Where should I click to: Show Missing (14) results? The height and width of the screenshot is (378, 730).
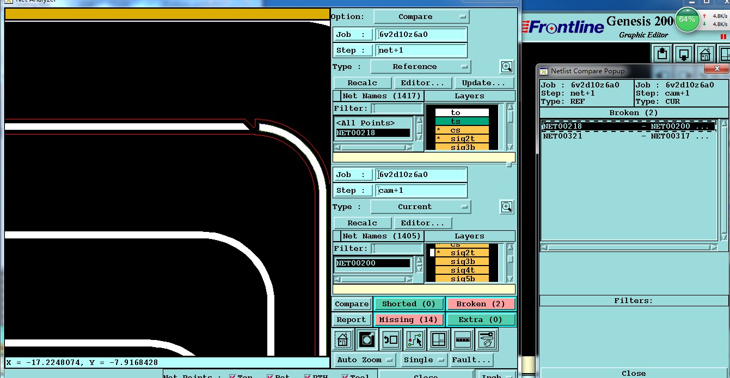409,320
